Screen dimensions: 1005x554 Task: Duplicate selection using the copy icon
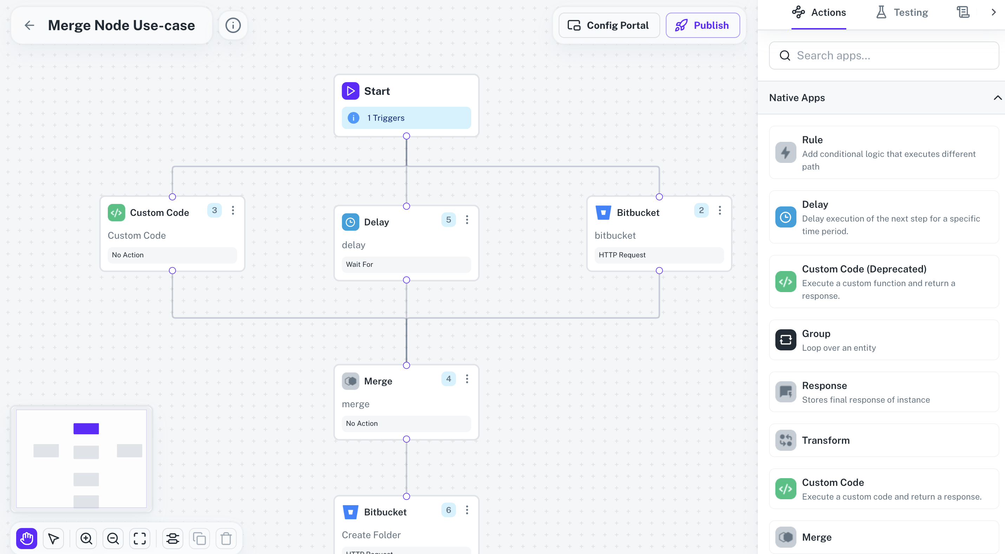[x=199, y=539]
